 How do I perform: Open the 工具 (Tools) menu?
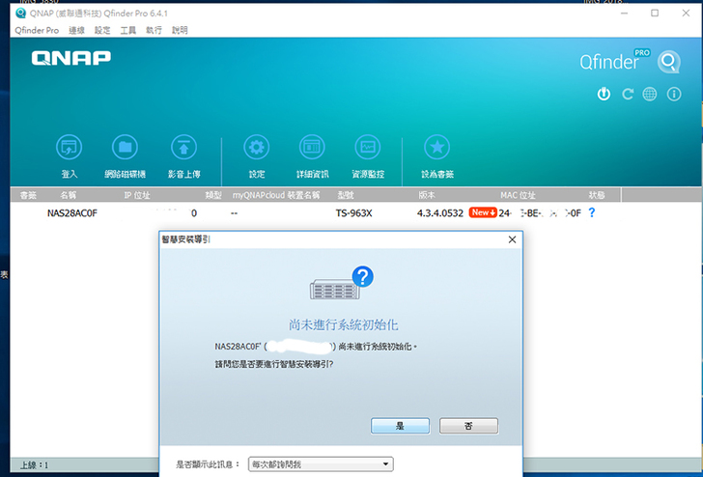coord(127,30)
